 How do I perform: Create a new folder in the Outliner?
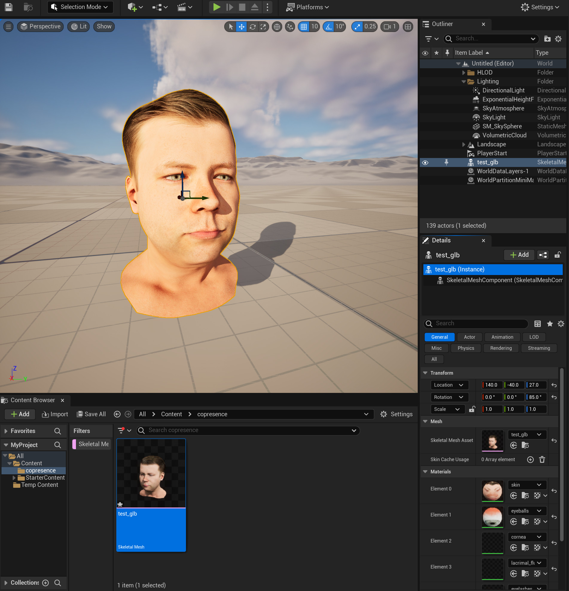547,39
